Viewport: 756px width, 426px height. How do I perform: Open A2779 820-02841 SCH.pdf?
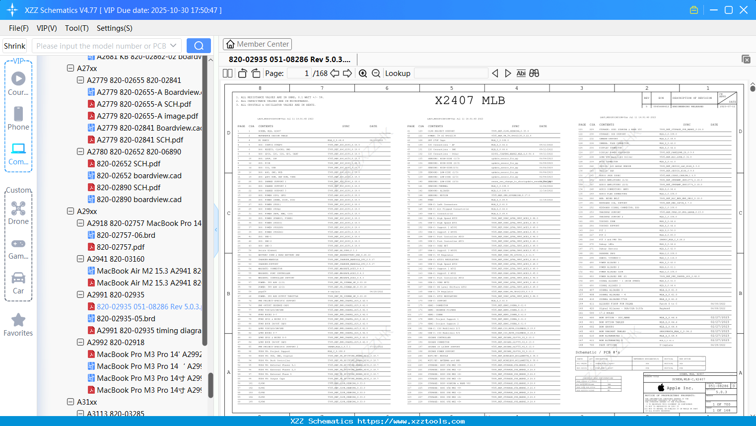click(x=140, y=140)
